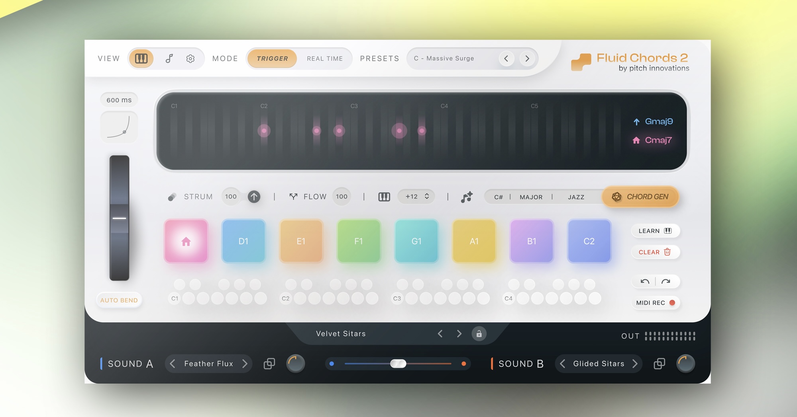Next sound preset near Velvet Sitars
Viewport: 797px width, 417px height.
click(459, 333)
